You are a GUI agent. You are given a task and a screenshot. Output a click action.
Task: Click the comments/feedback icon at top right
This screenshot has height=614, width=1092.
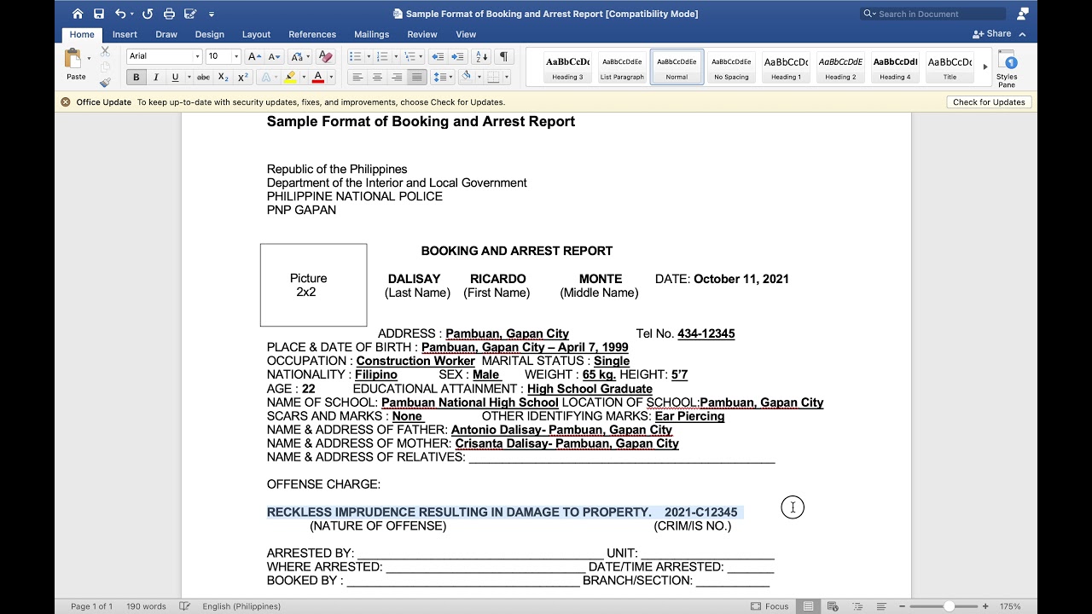pyautogui.click(x=1022, y=14)
